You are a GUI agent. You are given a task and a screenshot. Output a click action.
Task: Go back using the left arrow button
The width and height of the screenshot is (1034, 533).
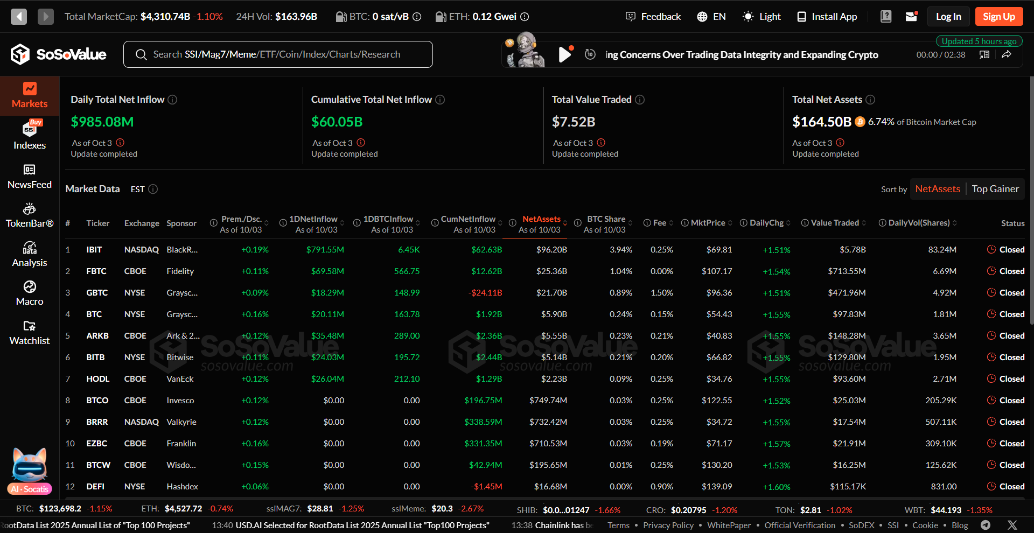(19, 17)
